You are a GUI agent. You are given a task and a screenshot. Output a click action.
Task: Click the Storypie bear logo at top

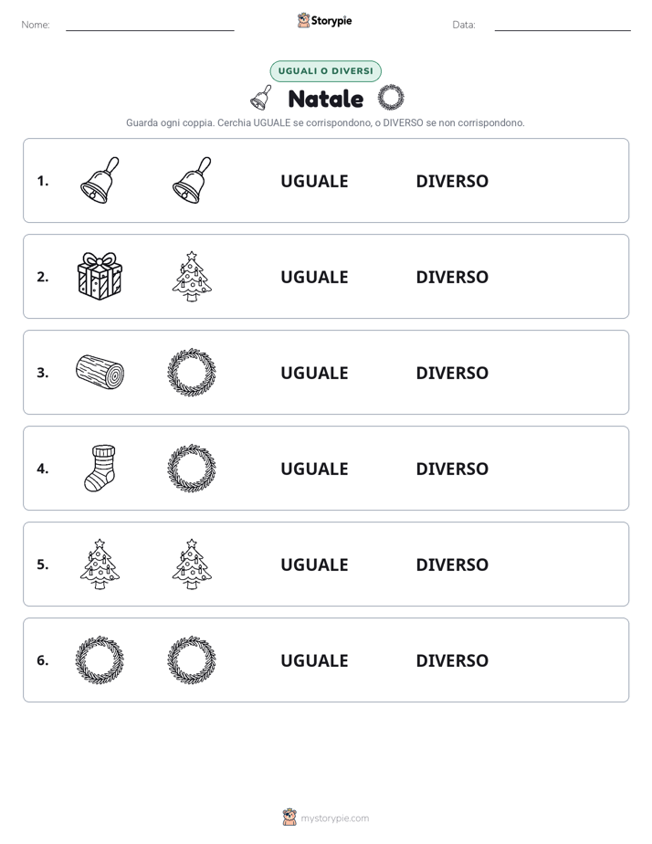coord(303,20)
